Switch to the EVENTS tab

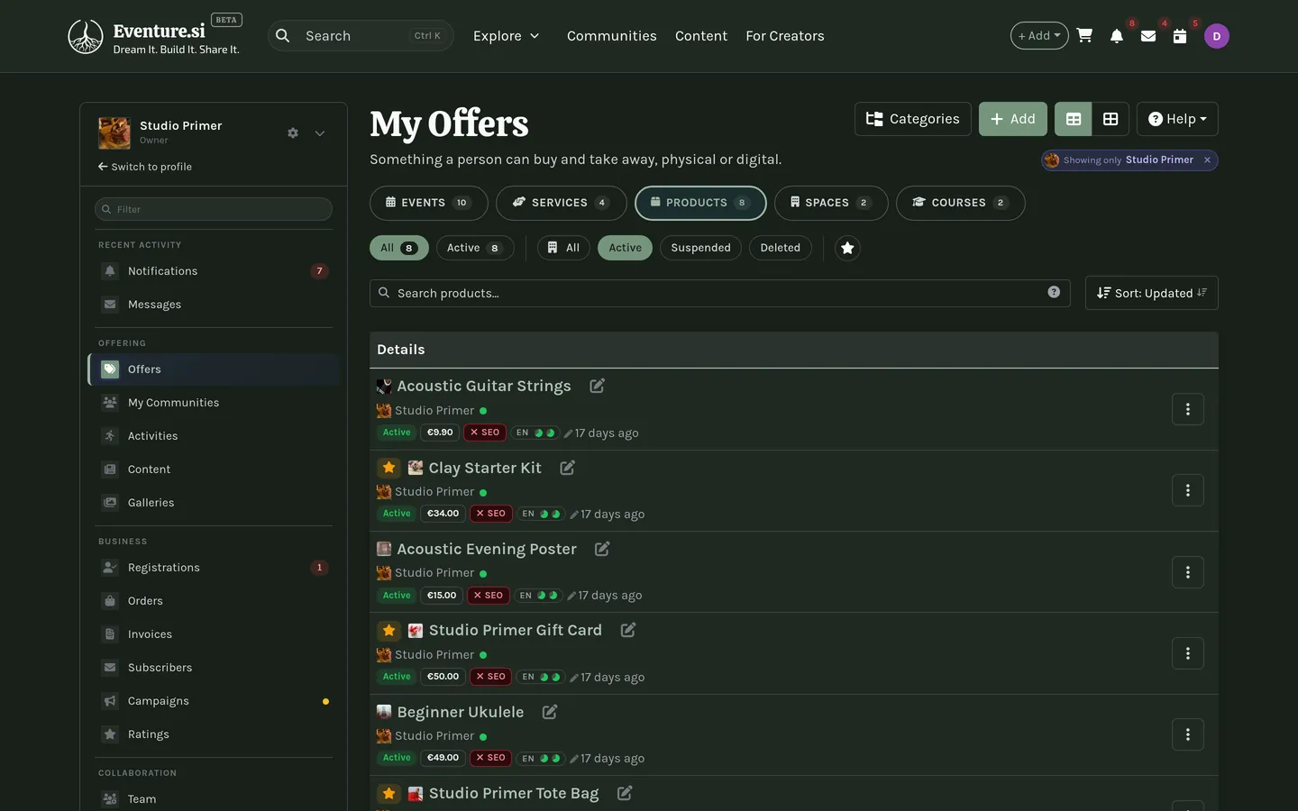[429, 203]
